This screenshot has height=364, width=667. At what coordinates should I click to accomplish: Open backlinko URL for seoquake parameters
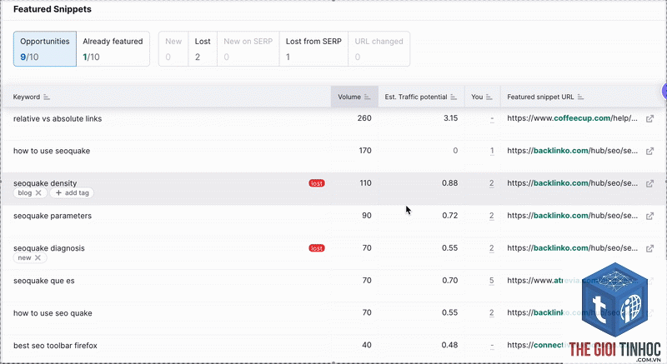click(x=572, y=216)
